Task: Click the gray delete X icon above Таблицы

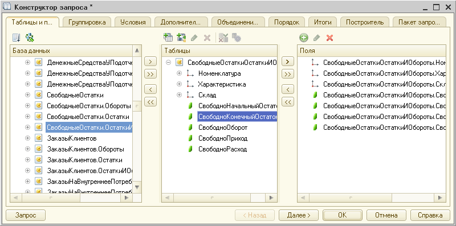Action: tap(207, 38)
